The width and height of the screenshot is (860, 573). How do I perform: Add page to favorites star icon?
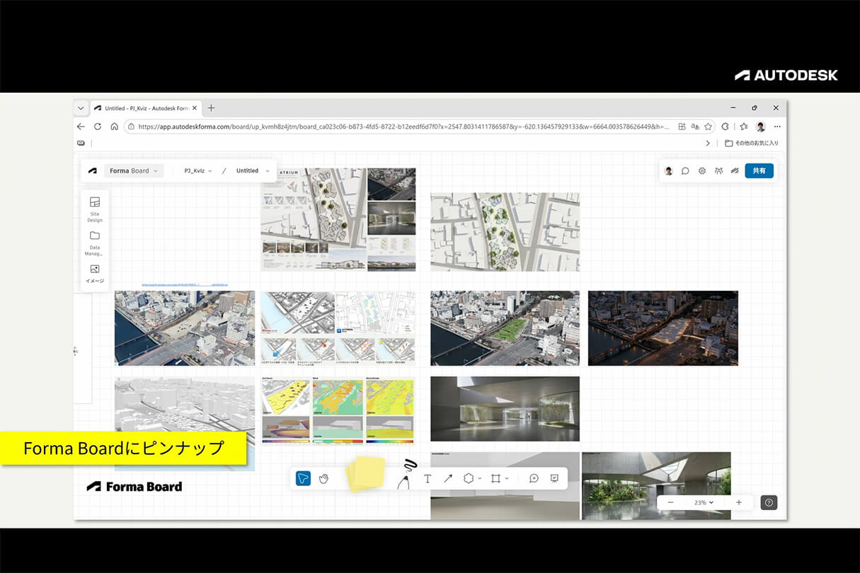click(708, 127)
